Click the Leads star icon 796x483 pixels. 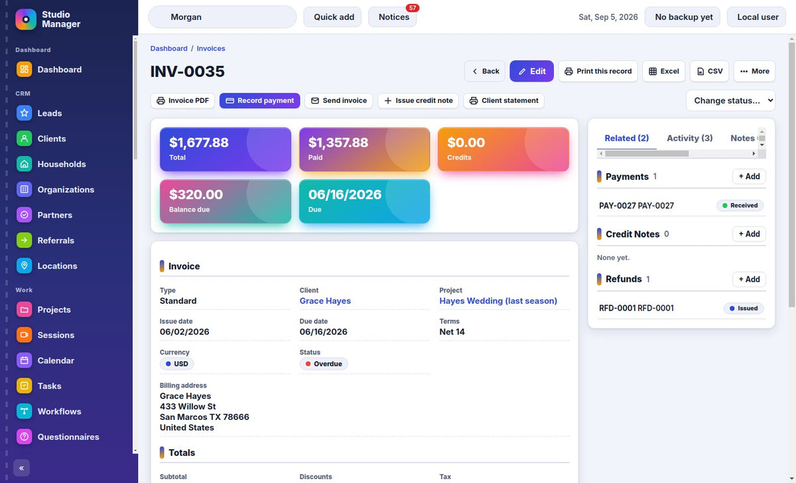tap(24, 113)
